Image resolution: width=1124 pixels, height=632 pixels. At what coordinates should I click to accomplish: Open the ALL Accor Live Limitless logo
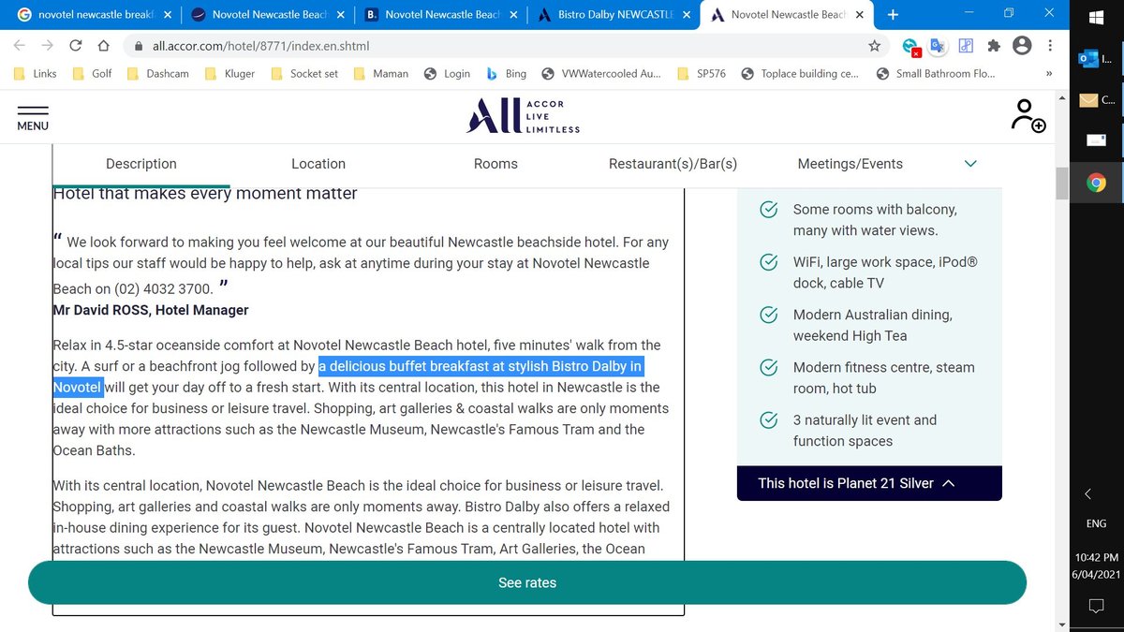523,115
